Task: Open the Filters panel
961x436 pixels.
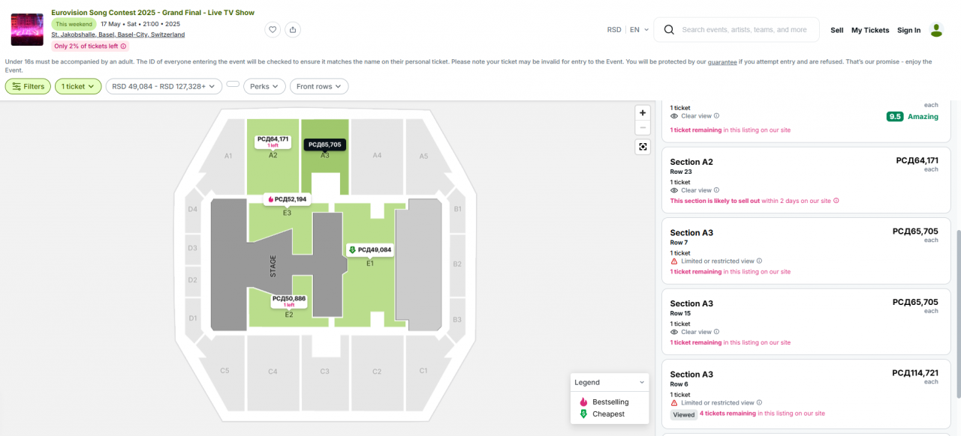Action: pyautogui.click(x=28, y=87)
